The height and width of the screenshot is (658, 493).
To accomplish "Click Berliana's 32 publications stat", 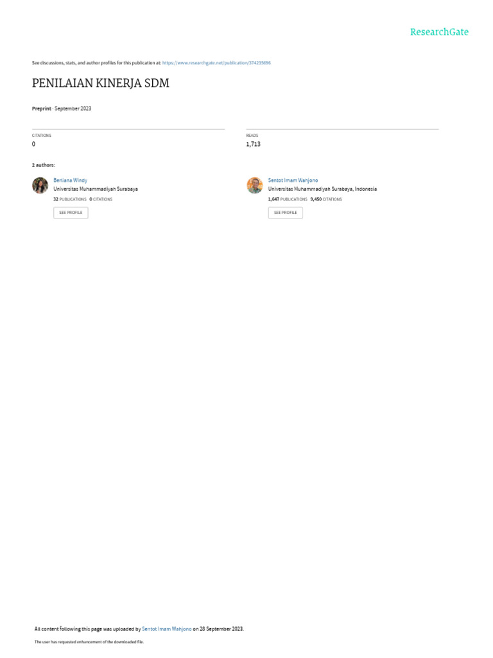I will 69,199.
